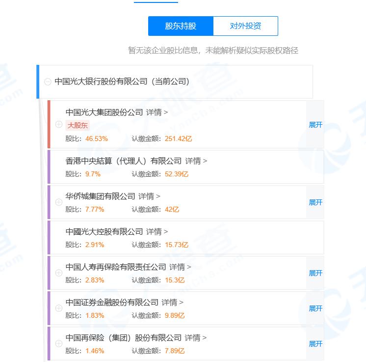Open 详情 link of 中国证券金融股份有限公司
This screenshot has height=362, width=366.
172,302
